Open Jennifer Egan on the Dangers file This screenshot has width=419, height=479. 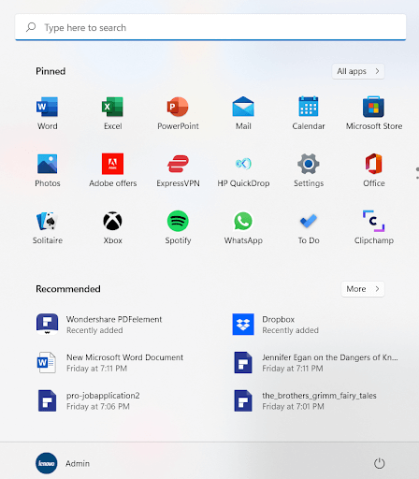coord(315,363)
